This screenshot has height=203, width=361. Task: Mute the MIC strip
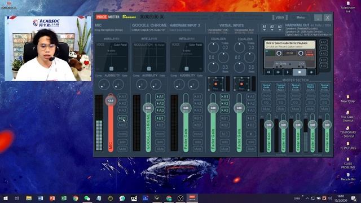(122, 149)
